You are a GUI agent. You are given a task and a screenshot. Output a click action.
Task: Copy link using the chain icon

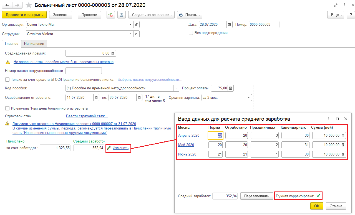pyautogui.click(x=336, y=5)
